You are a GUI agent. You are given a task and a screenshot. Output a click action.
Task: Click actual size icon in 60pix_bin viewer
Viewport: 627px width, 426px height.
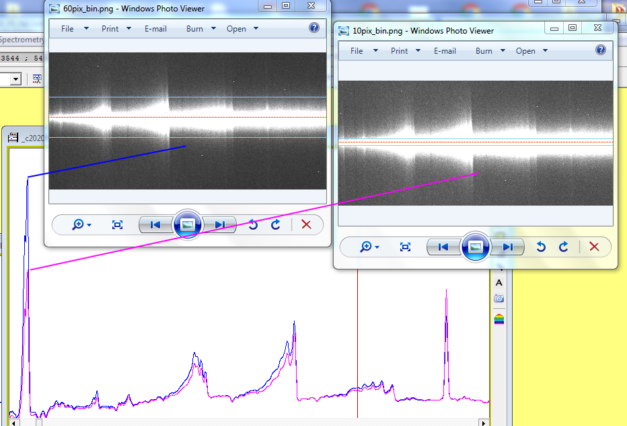click(117, 224)
